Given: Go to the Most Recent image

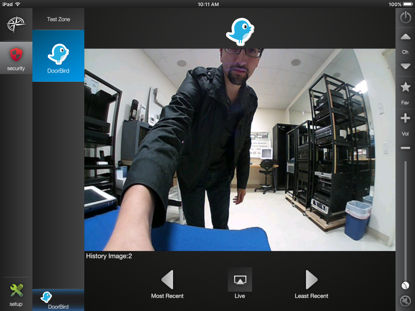Looking at the screenshot, I should 167,283.
